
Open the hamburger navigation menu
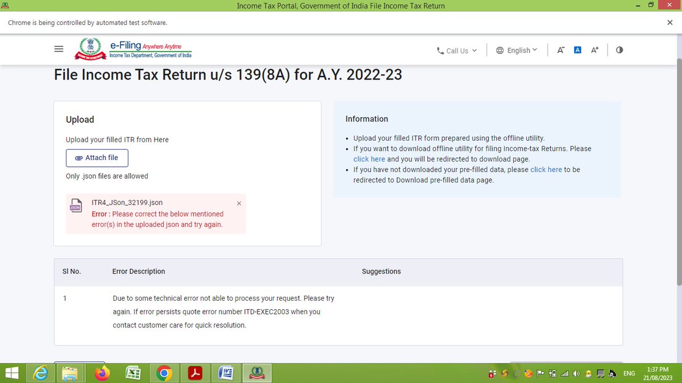tap(59, 49)
